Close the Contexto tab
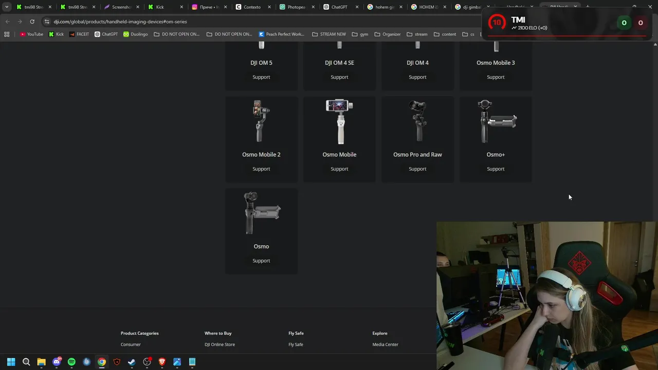This screenshot has height=370, width=658. pyautogui.click(x=269, y=7)
